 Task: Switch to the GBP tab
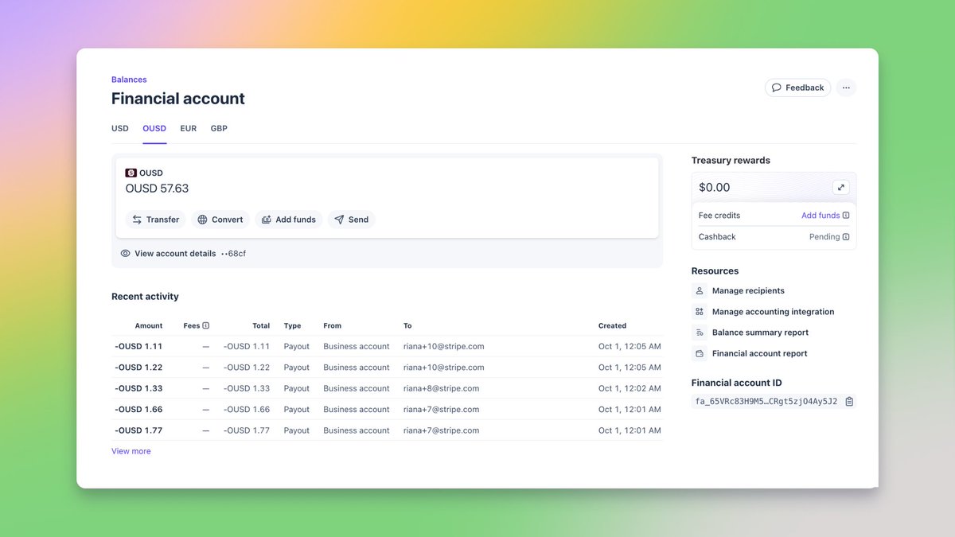[219, 128]
